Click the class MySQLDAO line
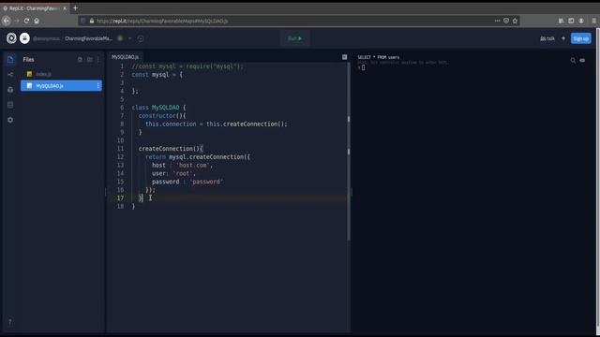Image resolution: width=600 pixels, height=337 pixels. click(158, 108)
